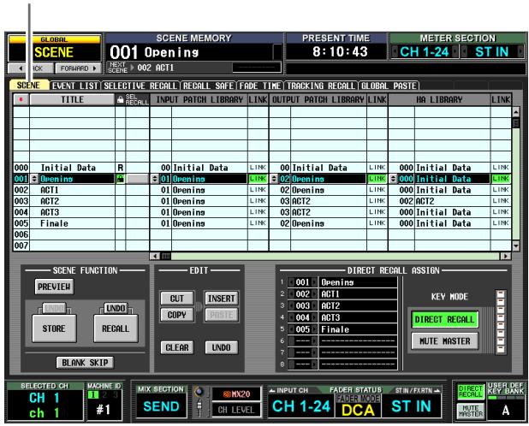Click scene list scroll up arrow
This screenshot has width=529, height=426.
coord(516,111)
